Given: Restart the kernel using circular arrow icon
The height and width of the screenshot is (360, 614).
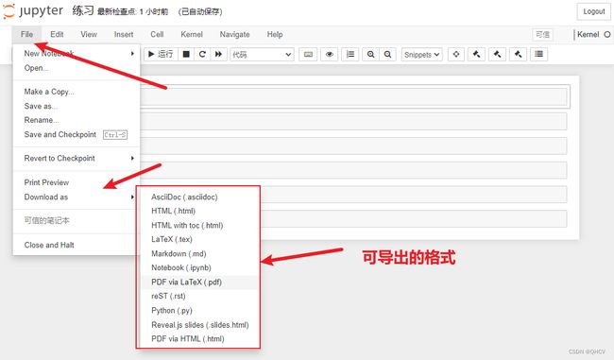Looking at the screenshot, I should pos(202,54).
